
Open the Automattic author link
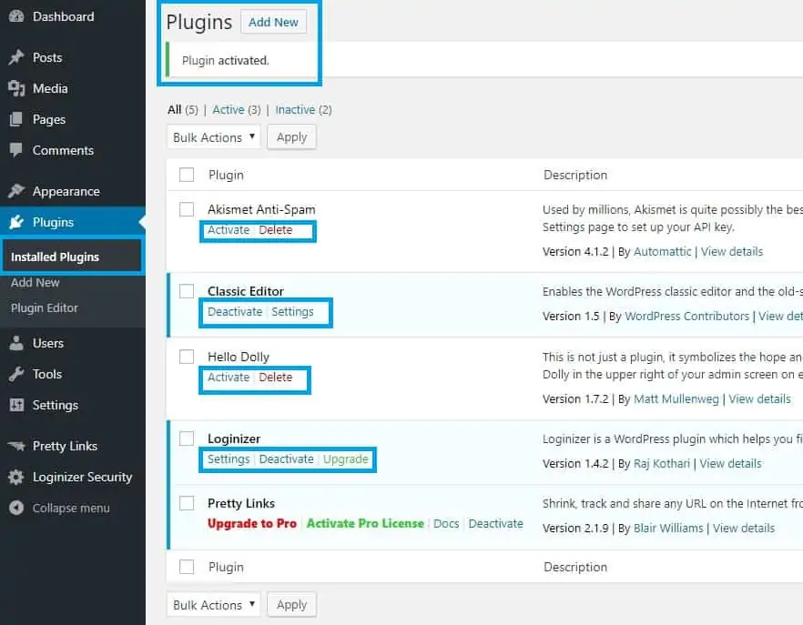point(662,252)
